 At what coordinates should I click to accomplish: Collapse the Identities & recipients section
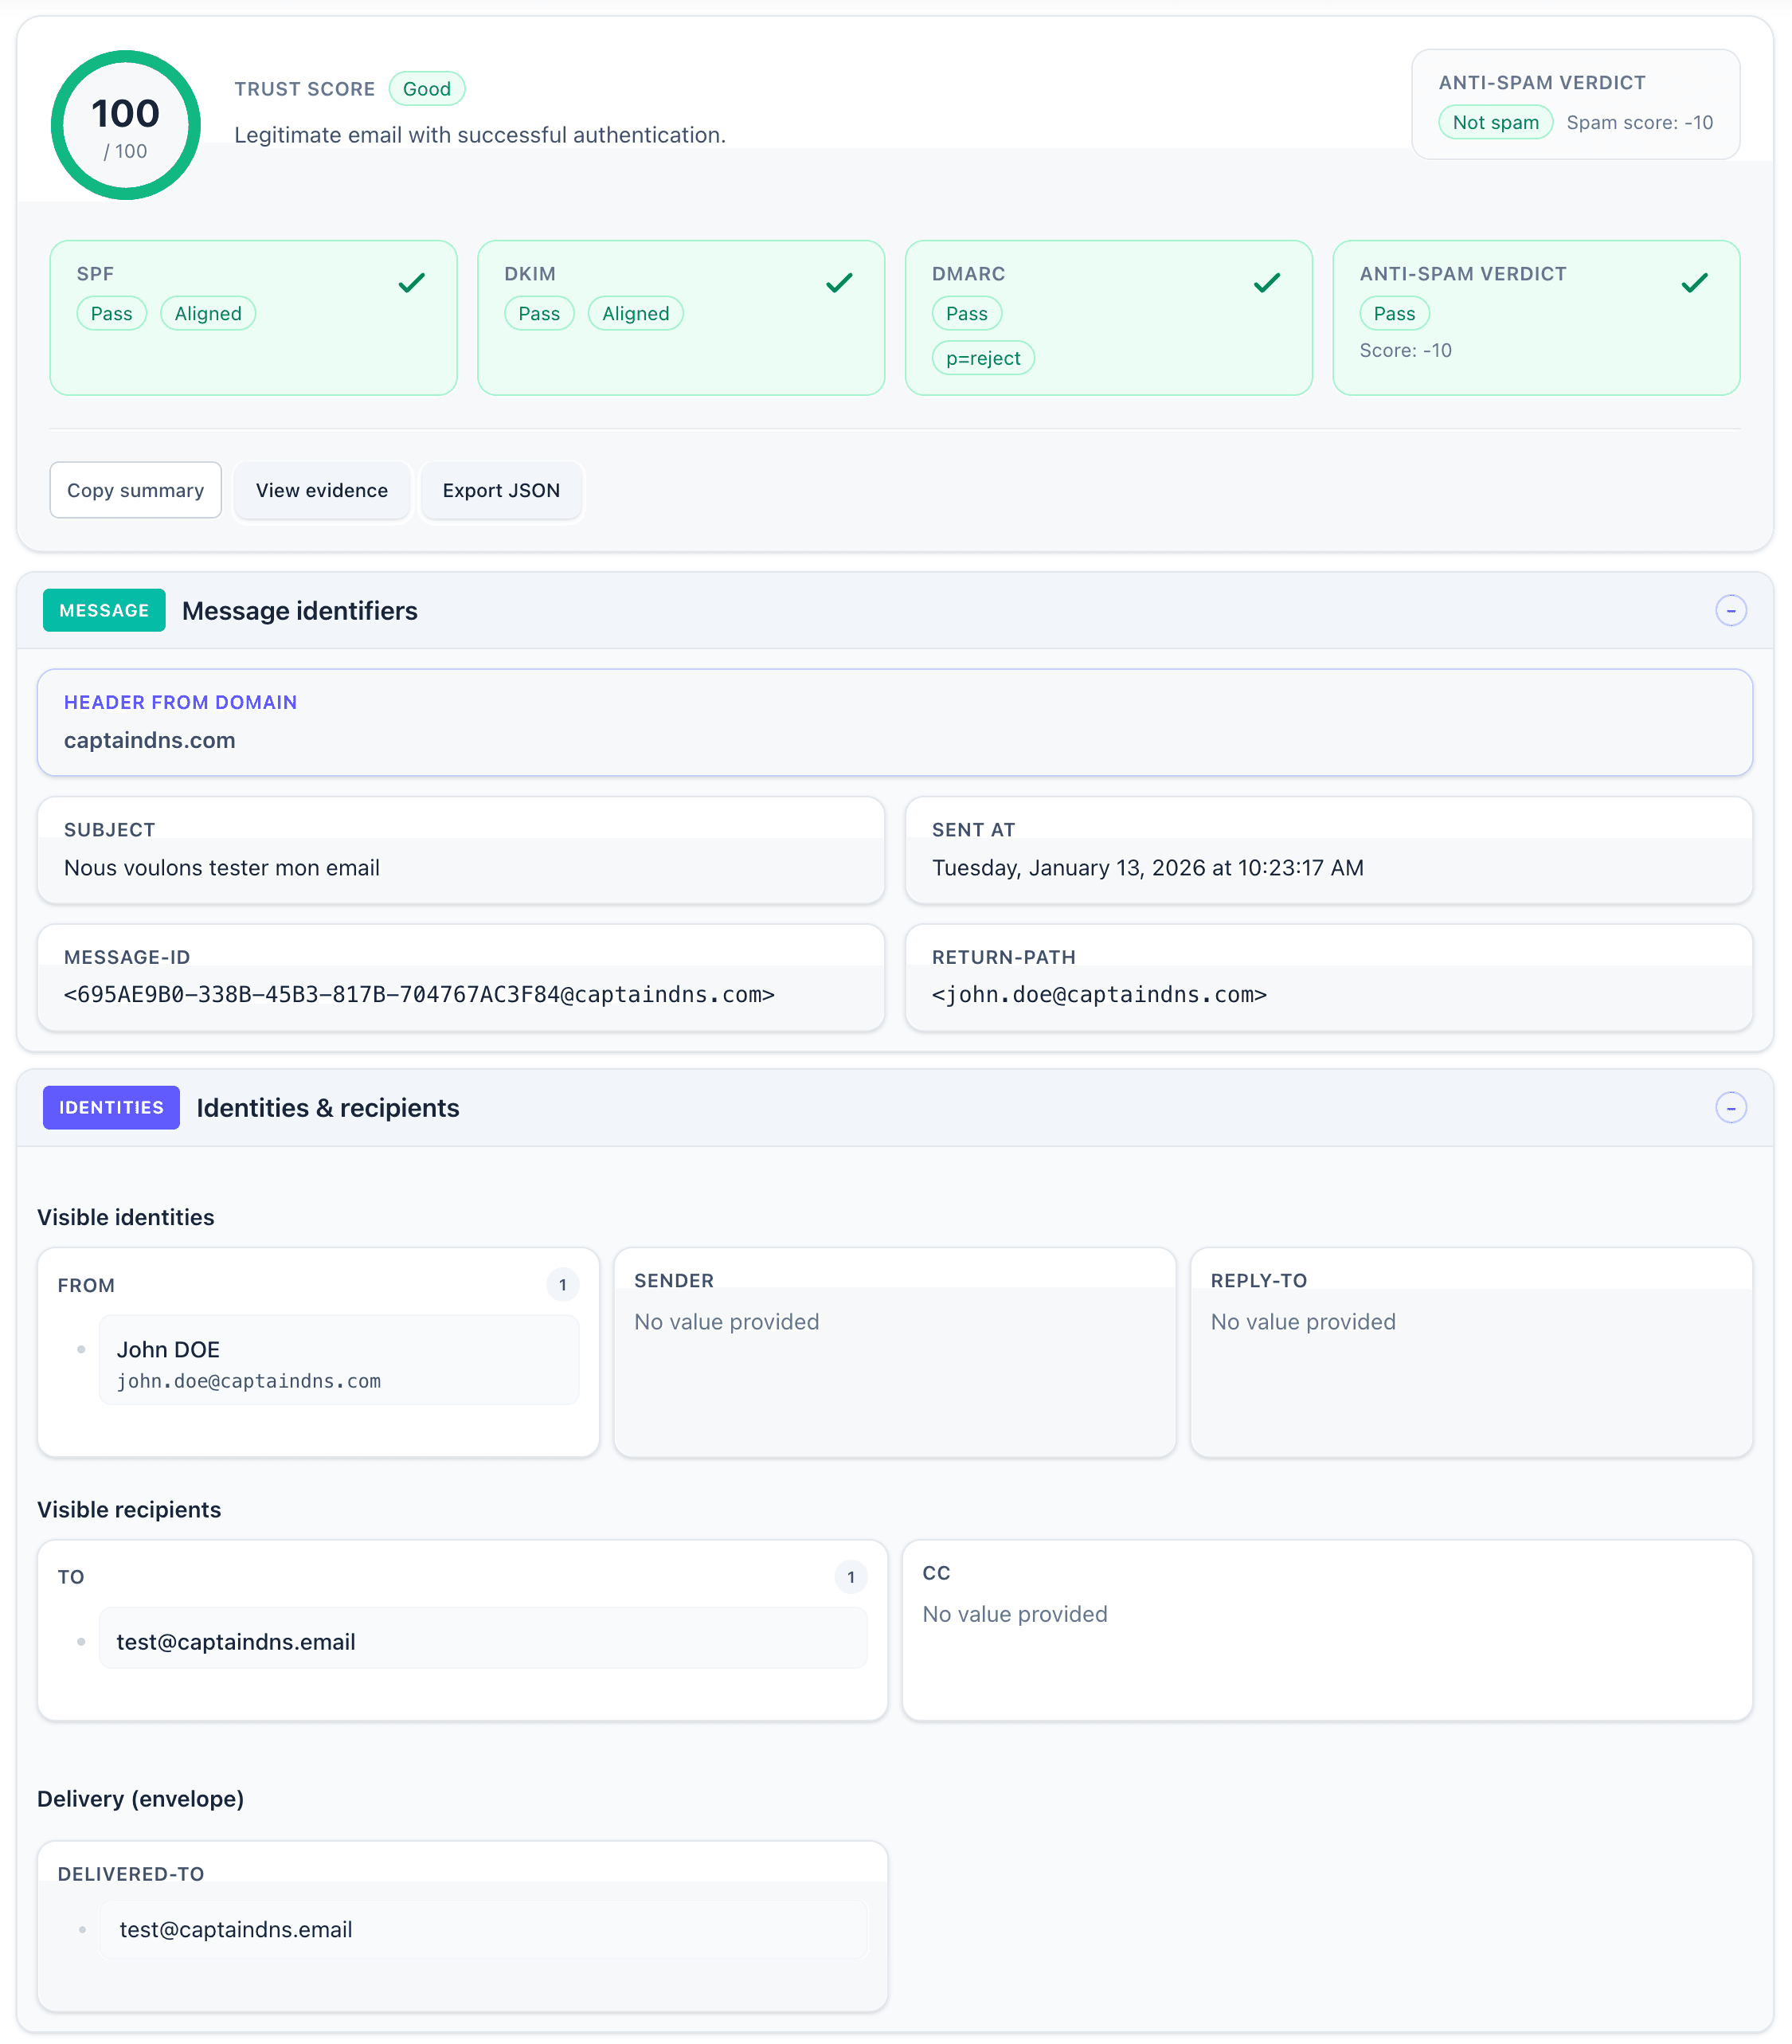click(x=1731, y=1107)
